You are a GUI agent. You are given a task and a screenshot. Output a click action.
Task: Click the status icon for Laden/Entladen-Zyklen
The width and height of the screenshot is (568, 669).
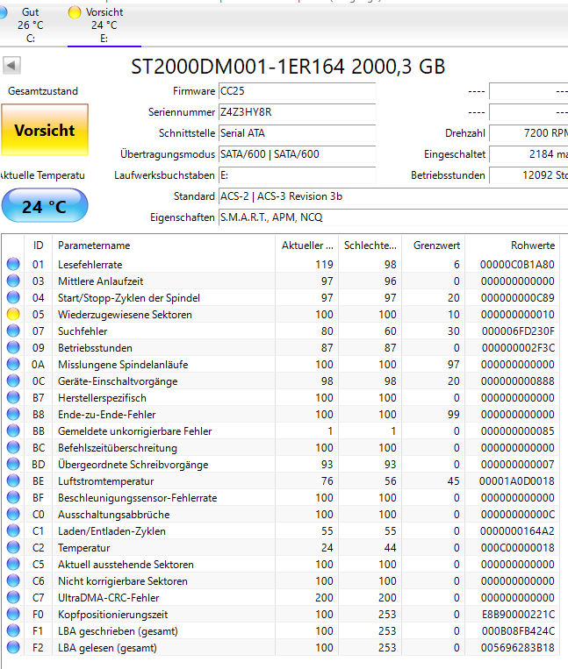(13, 530)
